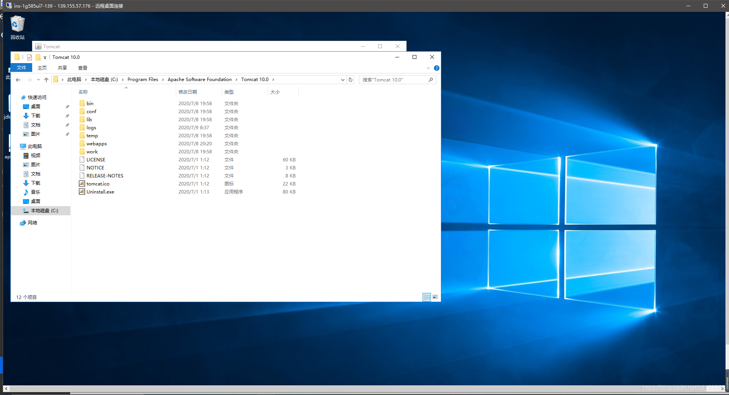The height and width of the screenshot is (395, 729).
Task: Click the Program Files breadcrumb segment
Action: click(x=143, y=80)
